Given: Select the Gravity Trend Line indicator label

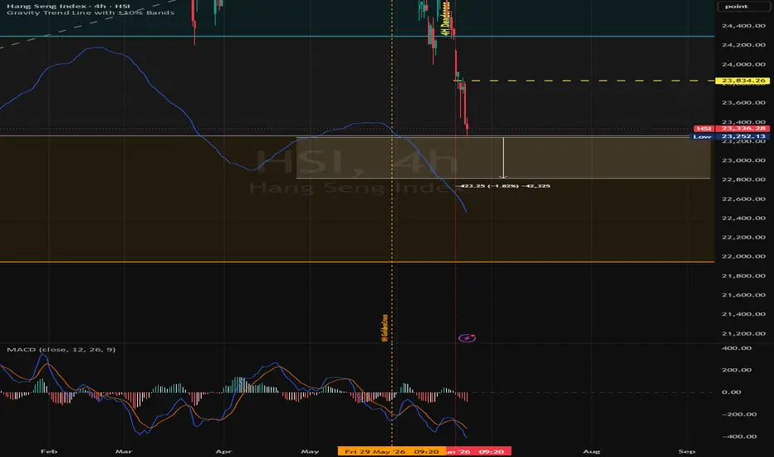Looking at the screenshot, I should click(x=91, y=12).
